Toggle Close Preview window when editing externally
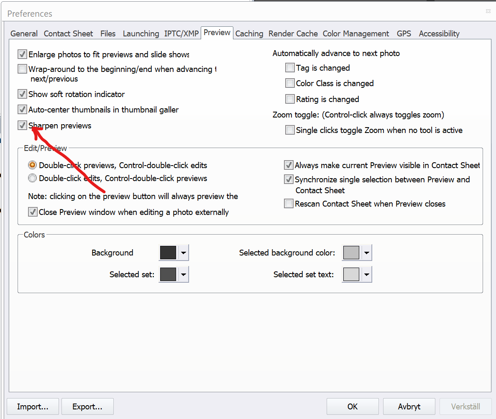 pyautogui.click(x=33, y=212)
